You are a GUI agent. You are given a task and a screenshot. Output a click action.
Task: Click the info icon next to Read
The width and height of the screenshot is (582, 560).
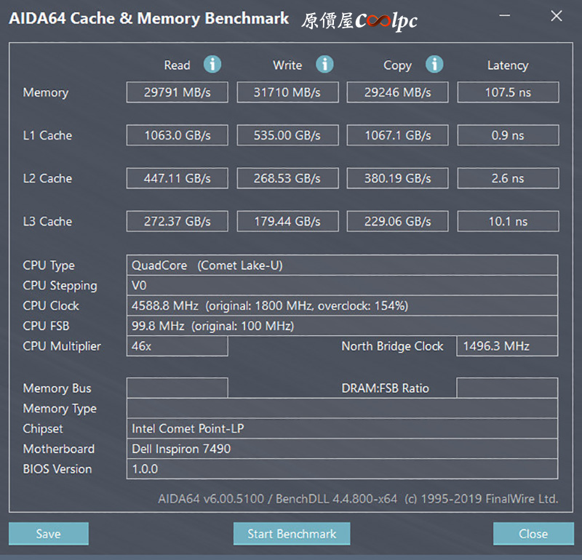point(212,65)
